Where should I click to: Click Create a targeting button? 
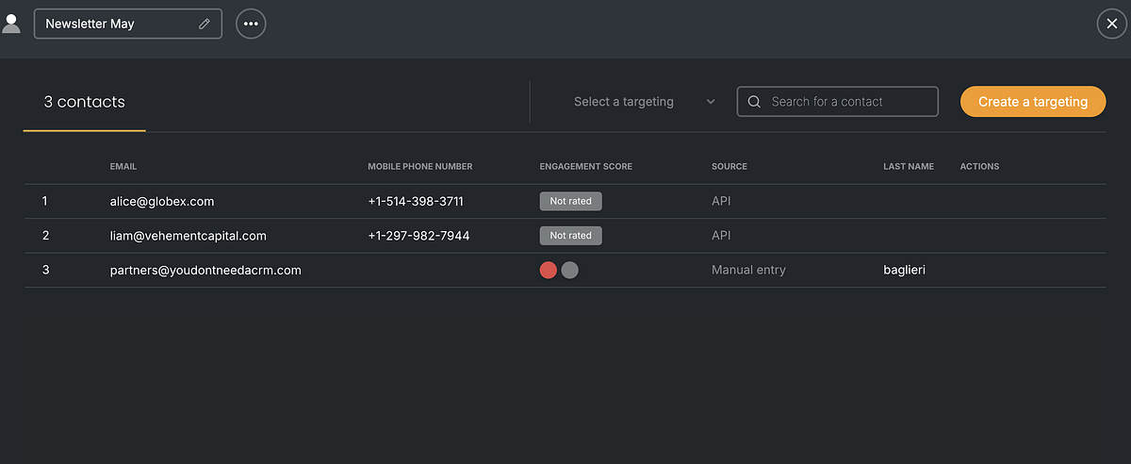1033,102
